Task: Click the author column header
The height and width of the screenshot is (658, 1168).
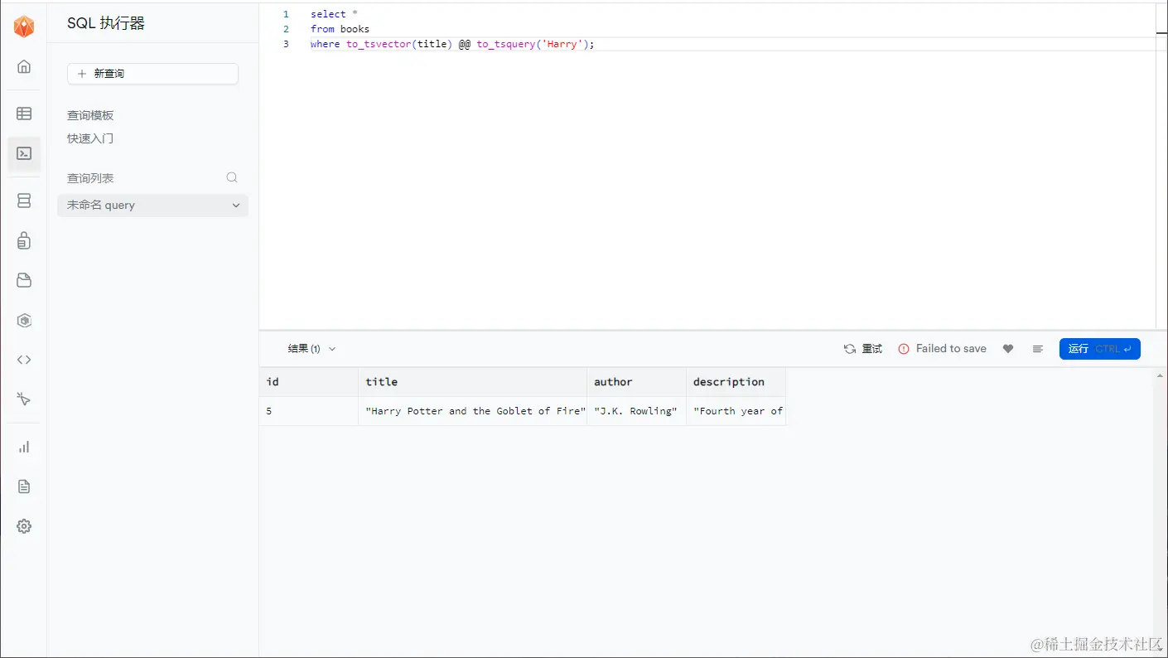Action: [636, 382]
